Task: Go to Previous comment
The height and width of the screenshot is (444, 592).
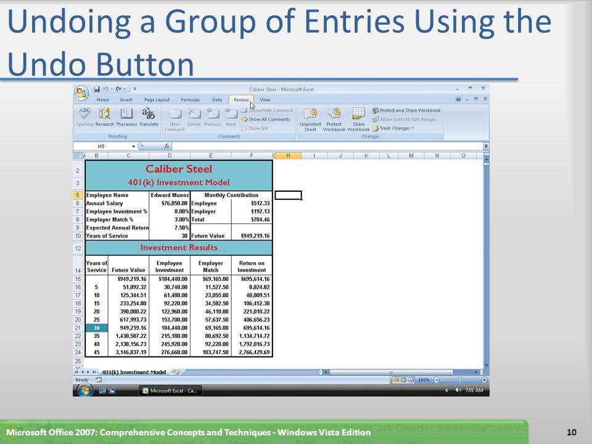Action: tap(213, 117)
